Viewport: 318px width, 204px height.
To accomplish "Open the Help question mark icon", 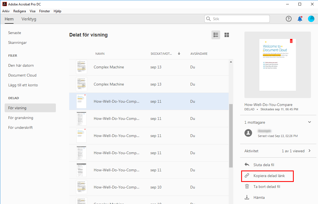I will (289, 19).
